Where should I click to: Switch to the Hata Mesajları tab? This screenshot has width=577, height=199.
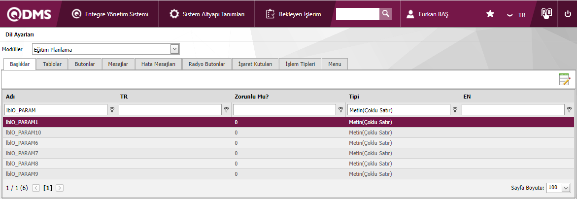[158, 64]
